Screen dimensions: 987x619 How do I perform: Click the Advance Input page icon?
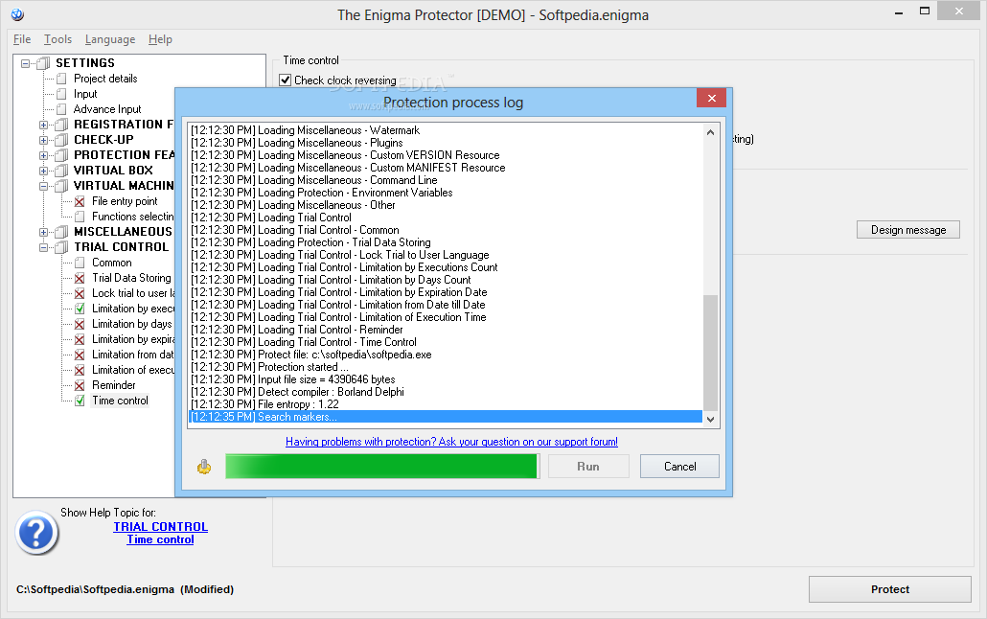[x=61, y=109]
